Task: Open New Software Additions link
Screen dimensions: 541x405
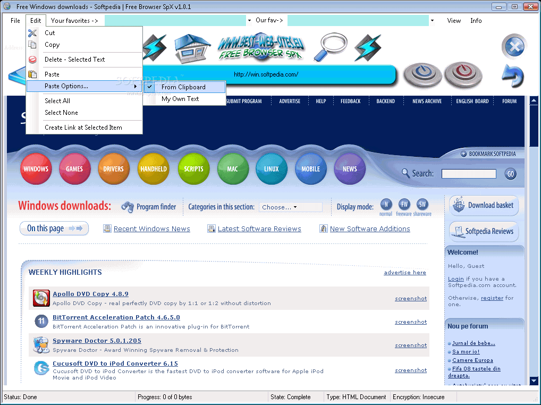Action: 370,229
